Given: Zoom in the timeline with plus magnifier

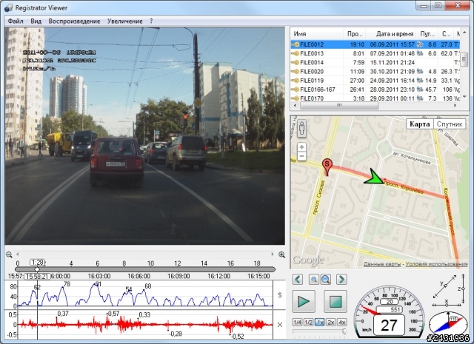Looking at the screenshot, I should coord(281,254).
